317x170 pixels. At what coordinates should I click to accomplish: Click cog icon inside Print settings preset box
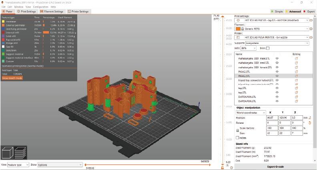238,20
